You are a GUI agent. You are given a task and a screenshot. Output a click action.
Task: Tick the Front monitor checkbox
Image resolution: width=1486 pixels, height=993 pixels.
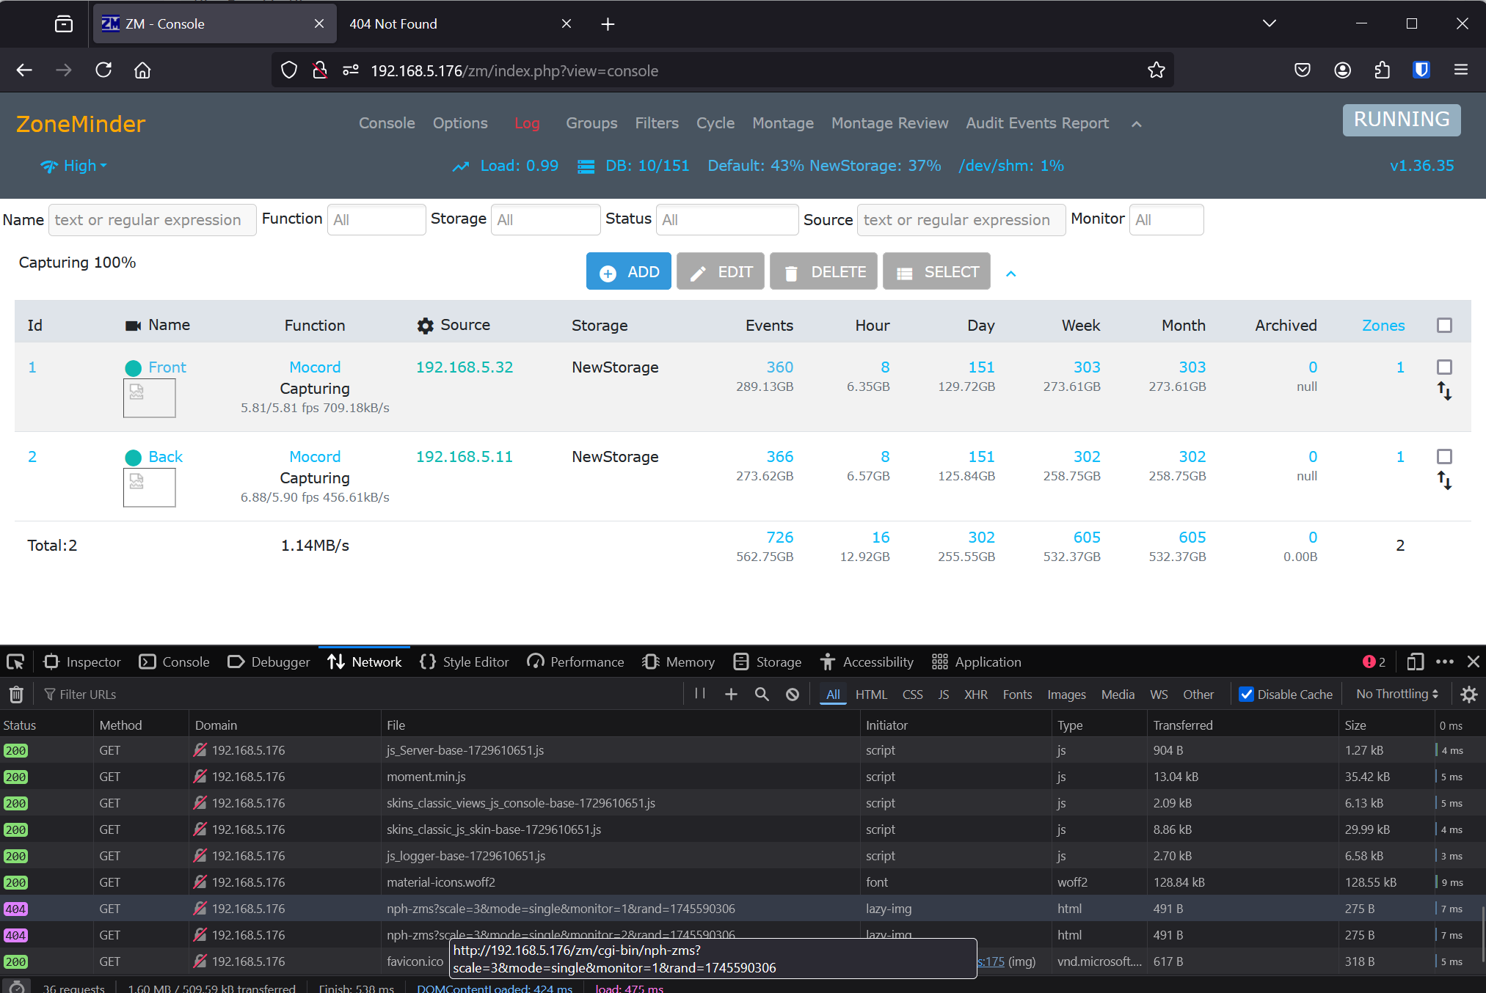coord(1444,367)
